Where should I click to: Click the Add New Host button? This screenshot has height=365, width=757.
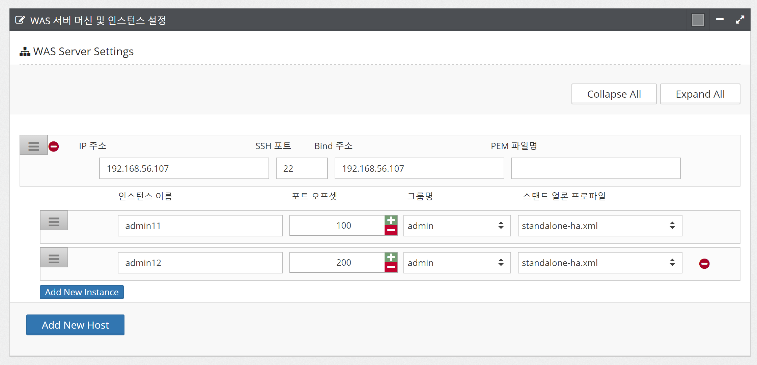click(x=75, y=325)
